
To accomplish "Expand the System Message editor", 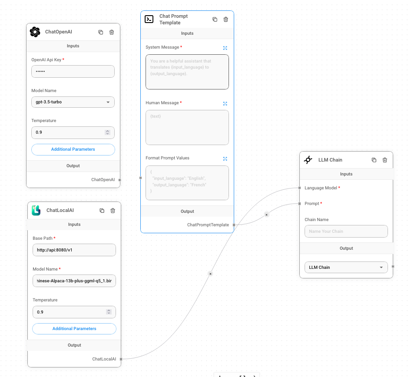I will point(225,48).
